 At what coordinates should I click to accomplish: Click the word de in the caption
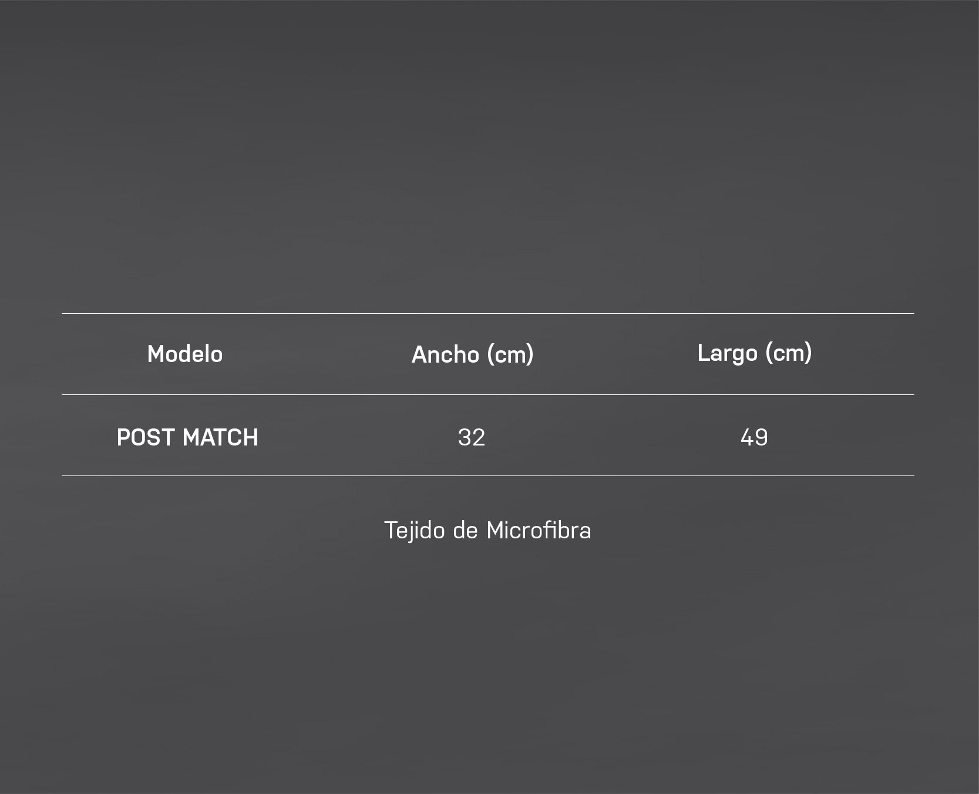(466, 530)
